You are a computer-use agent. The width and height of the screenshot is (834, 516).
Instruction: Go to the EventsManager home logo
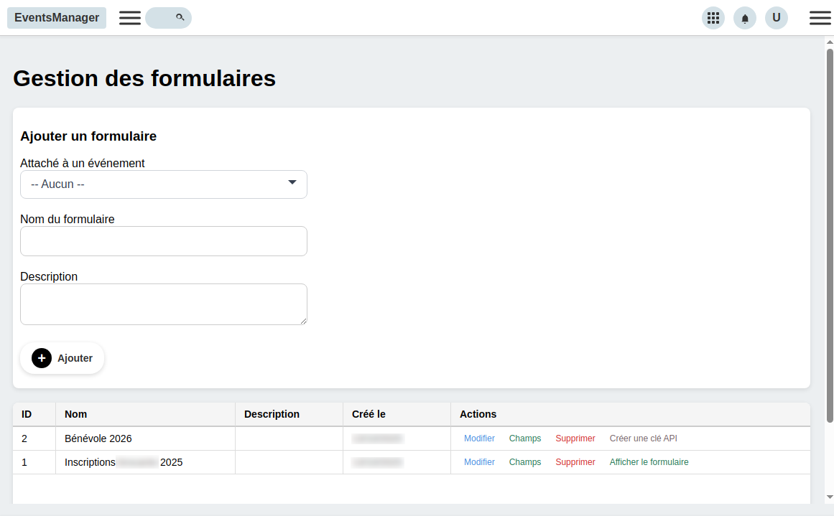tap(57, 18)
